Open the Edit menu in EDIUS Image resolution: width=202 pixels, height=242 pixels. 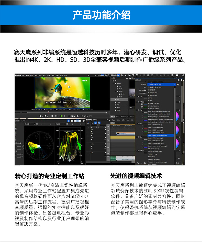[27, 76]
